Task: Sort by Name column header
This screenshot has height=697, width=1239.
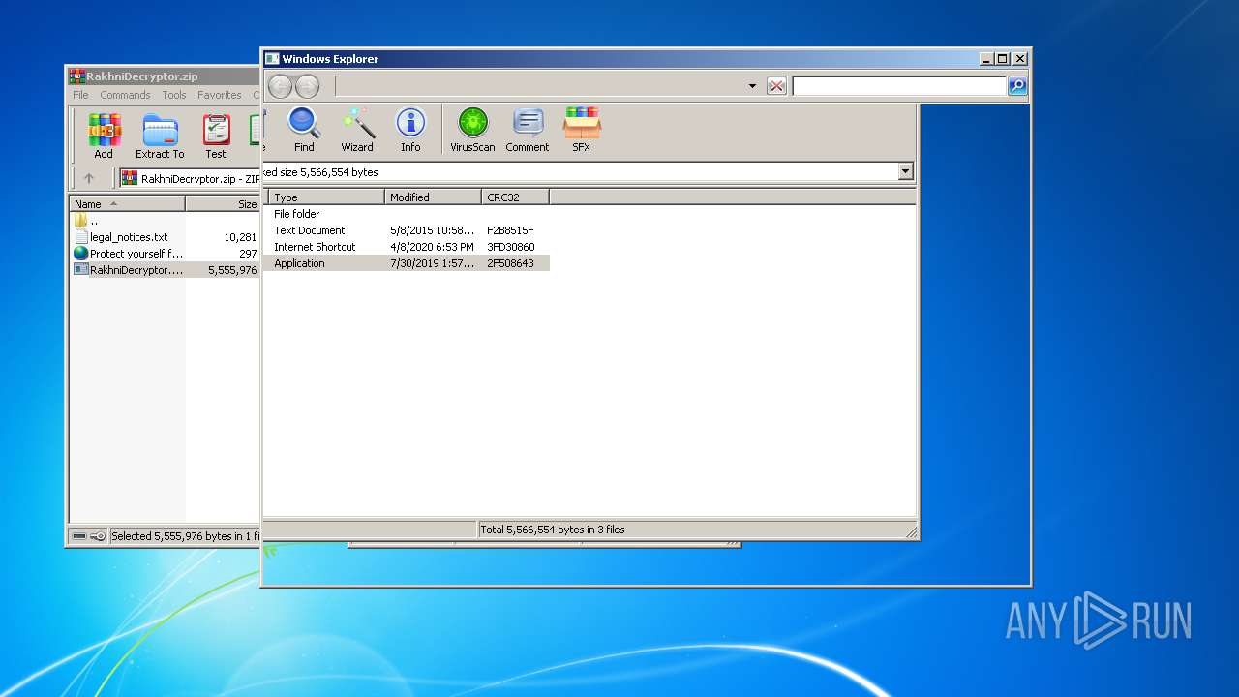Action: click(x=127, y=204)
